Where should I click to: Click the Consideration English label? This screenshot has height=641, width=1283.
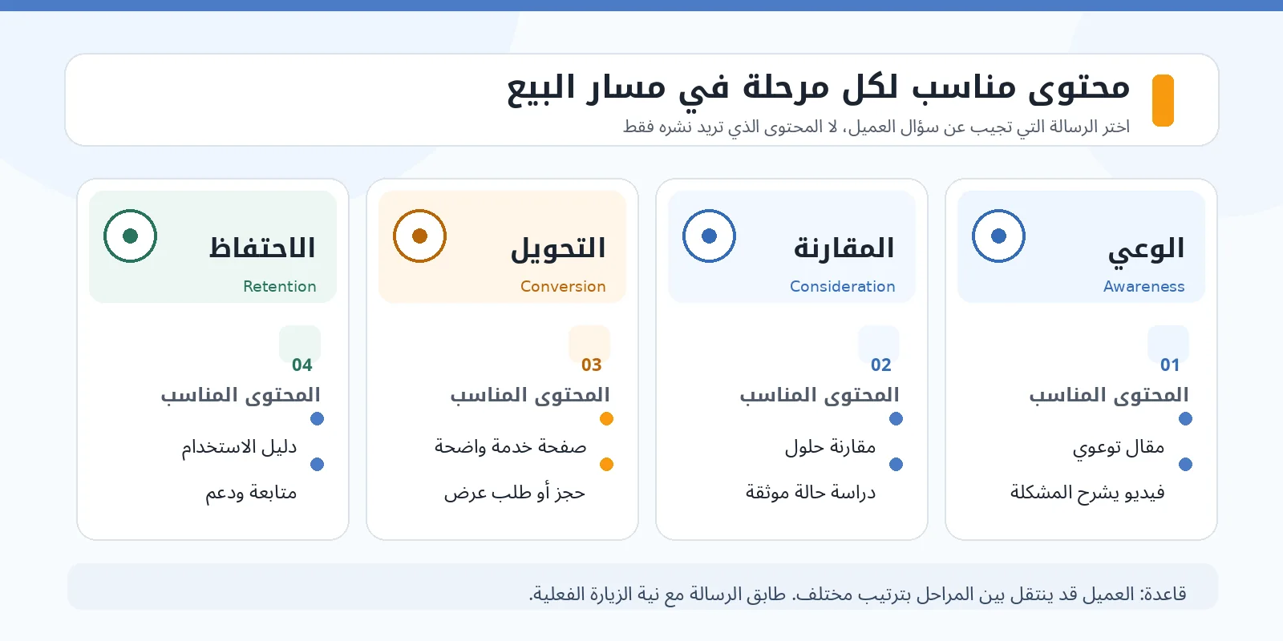coord(842,286)
